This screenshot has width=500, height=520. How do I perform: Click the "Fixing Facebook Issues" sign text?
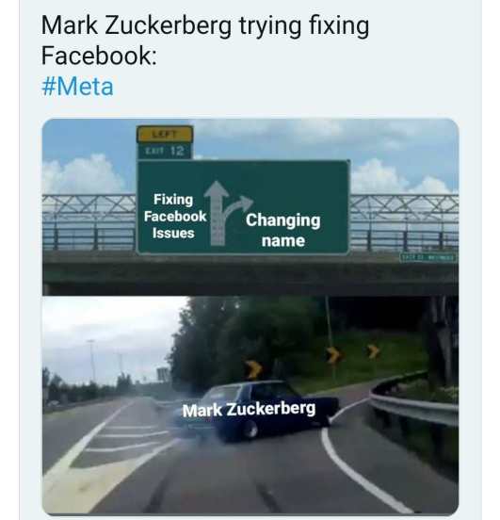(175, 217)
